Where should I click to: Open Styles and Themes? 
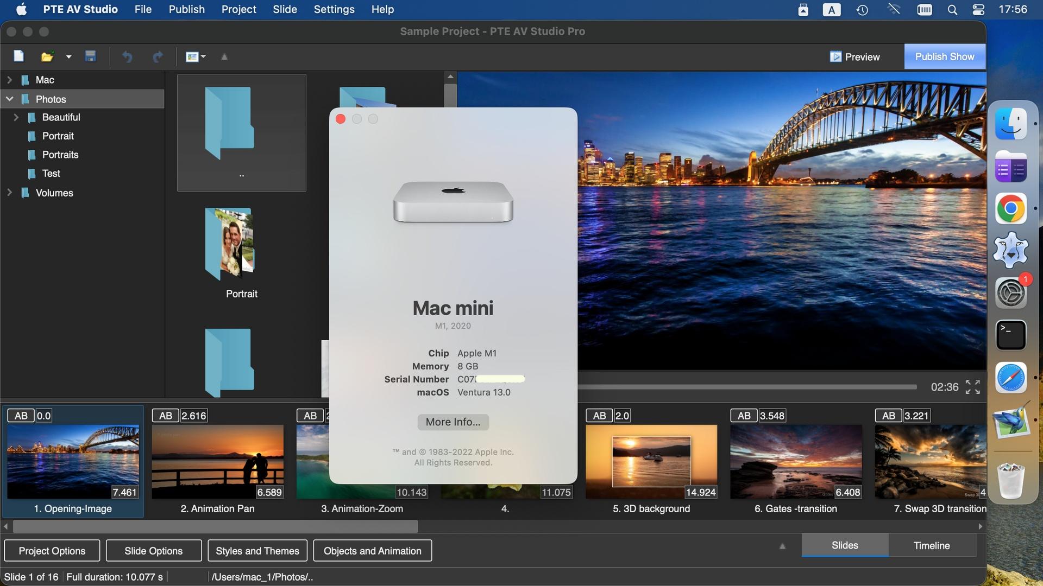point(257,551)
